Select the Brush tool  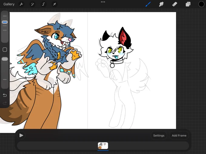[148, 4]
